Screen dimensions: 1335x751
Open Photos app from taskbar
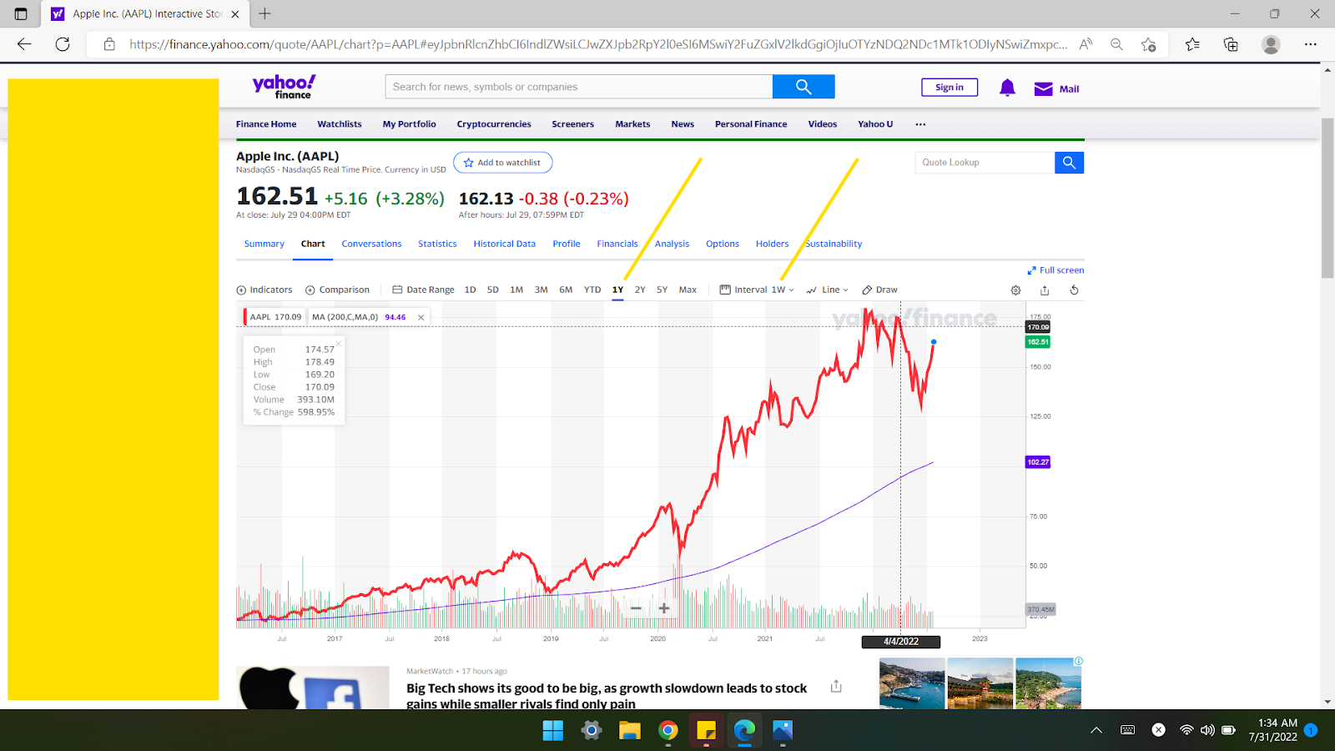point(783,731)
